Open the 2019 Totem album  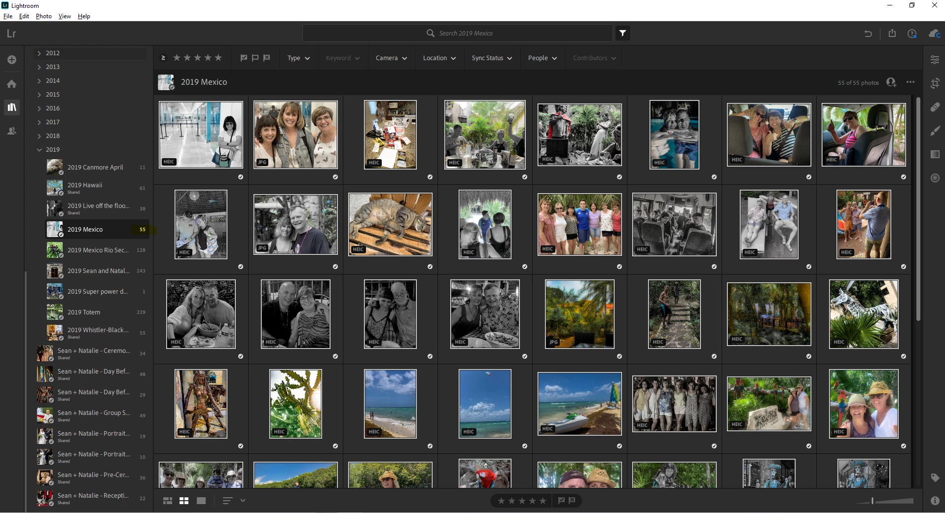(97, 312)
